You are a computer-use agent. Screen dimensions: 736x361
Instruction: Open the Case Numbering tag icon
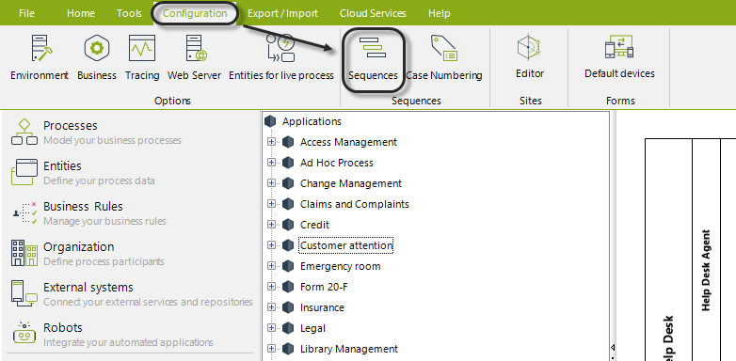coord(444,48)
